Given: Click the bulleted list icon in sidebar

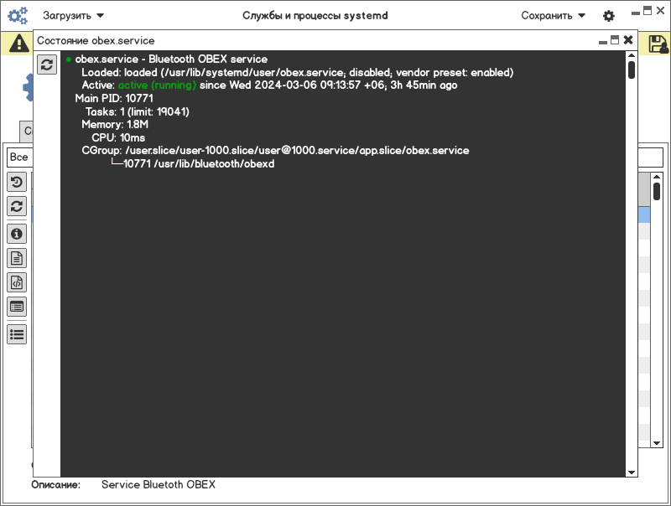Looking at the screenshot, I should coord(17,334).
